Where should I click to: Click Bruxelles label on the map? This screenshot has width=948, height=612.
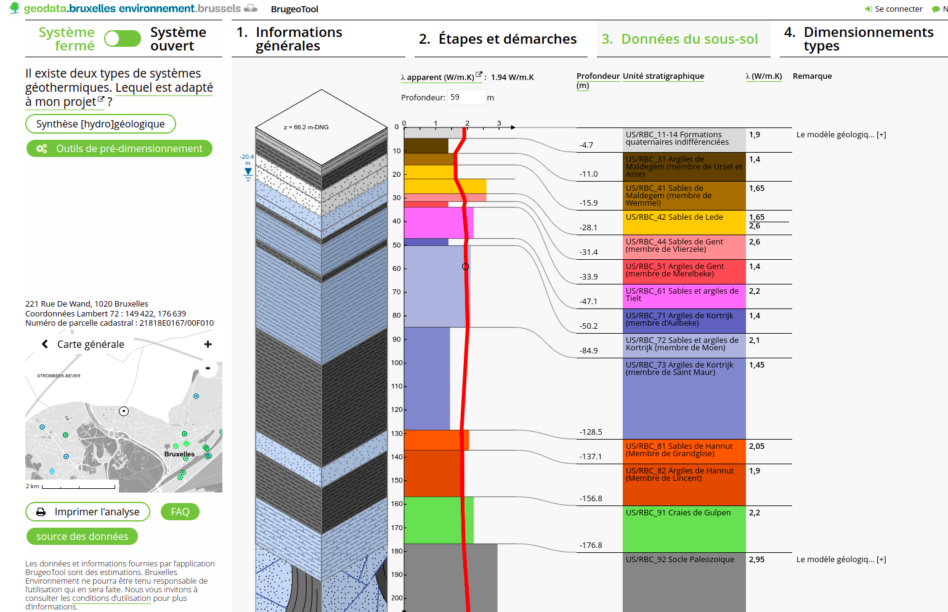tap(179, 454)
